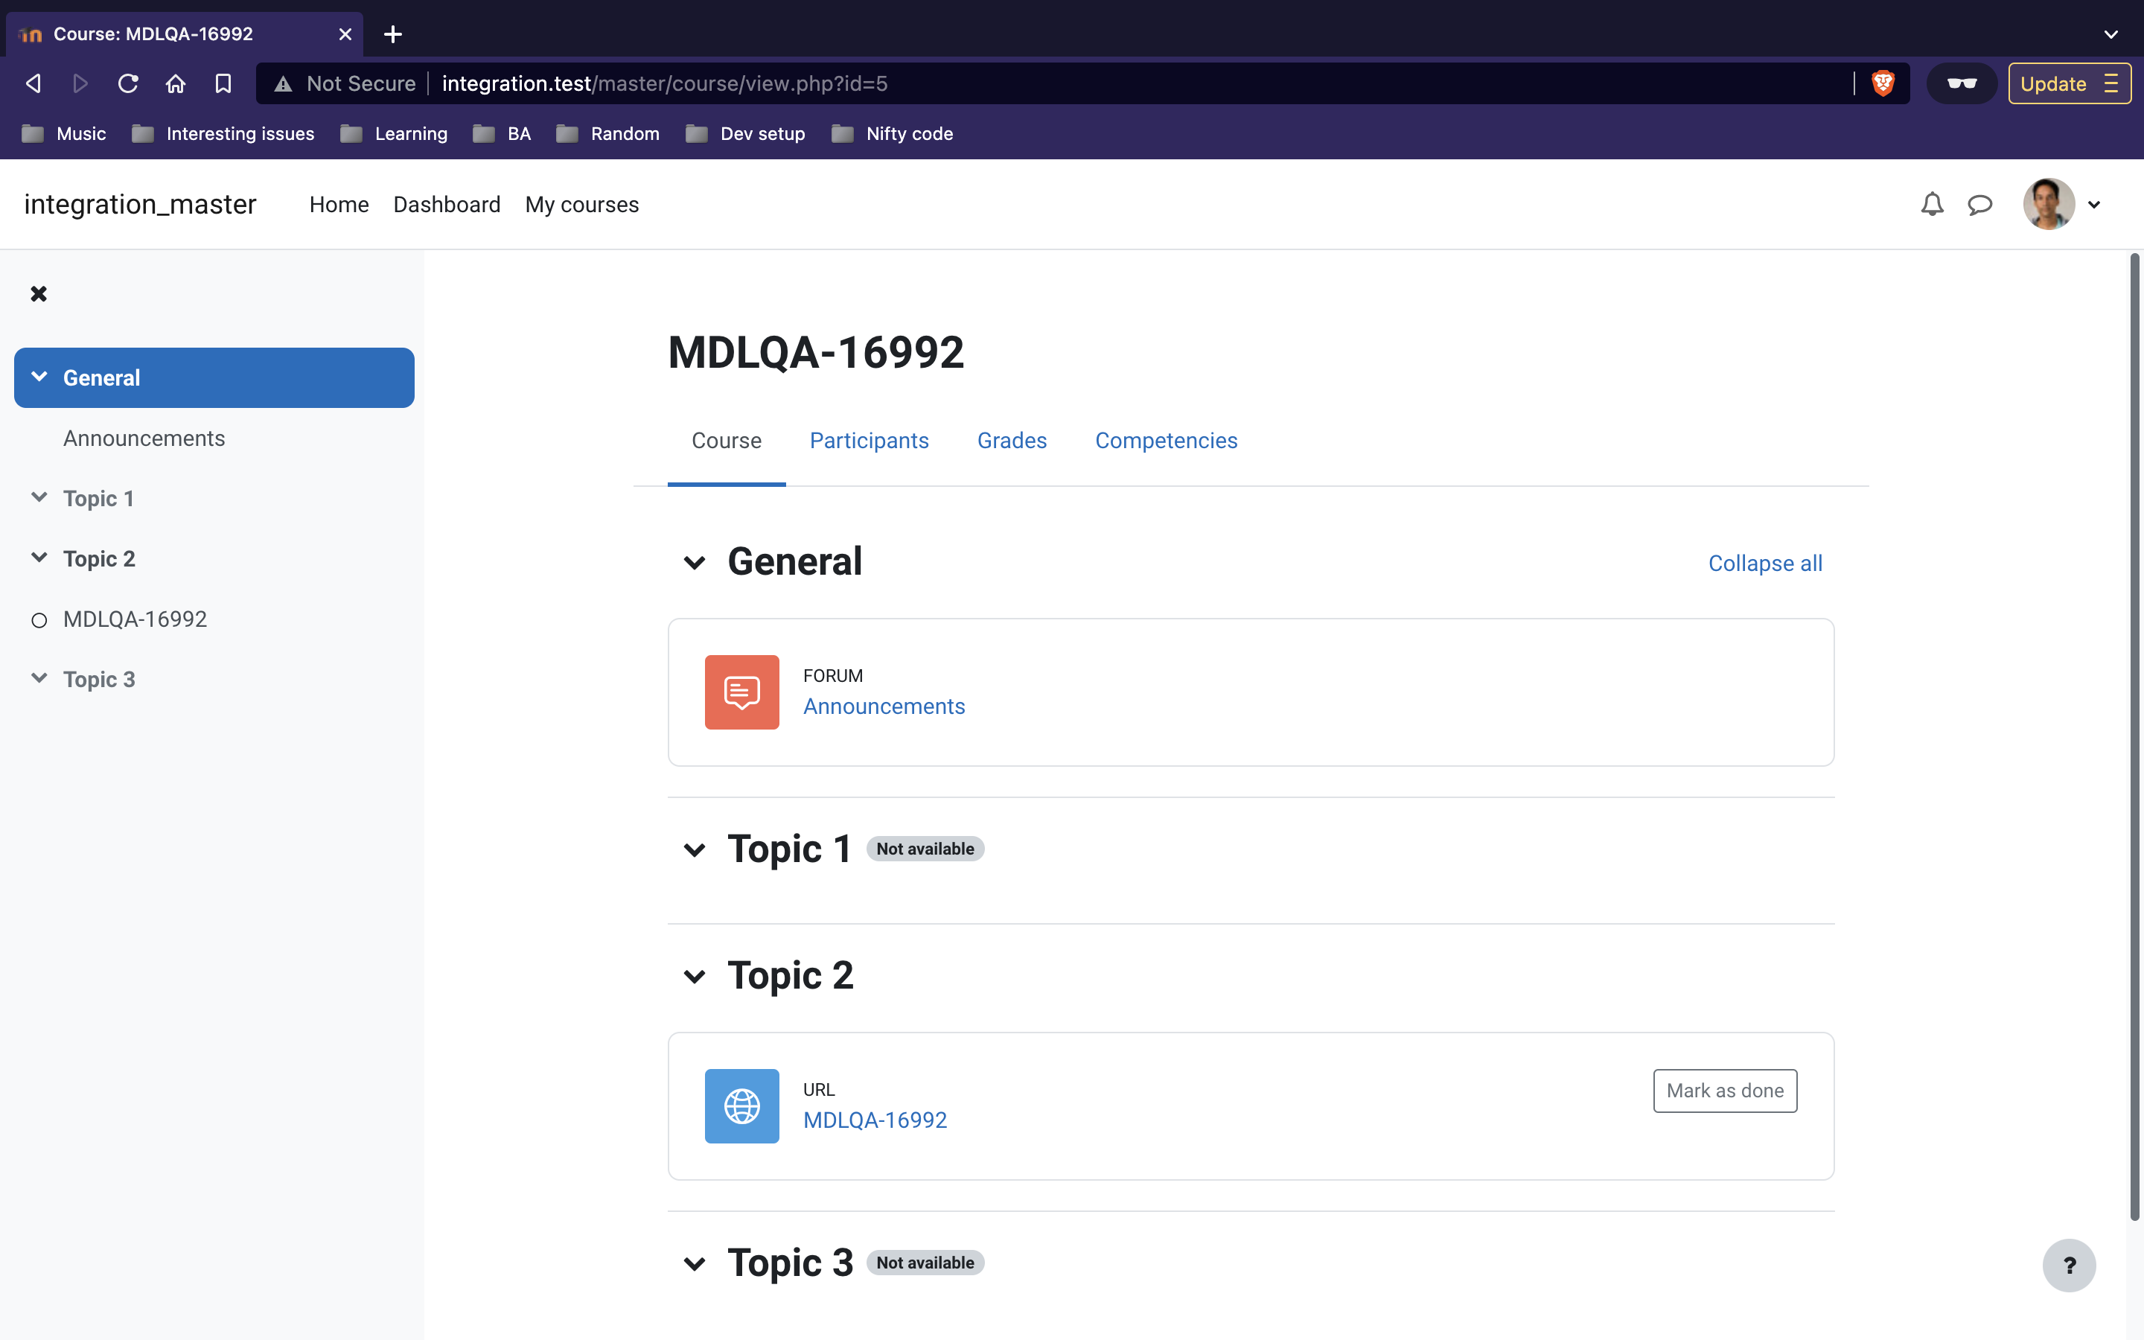
Task: Collapse Topic 3 in course index
Action: click(x=39, y=678)
